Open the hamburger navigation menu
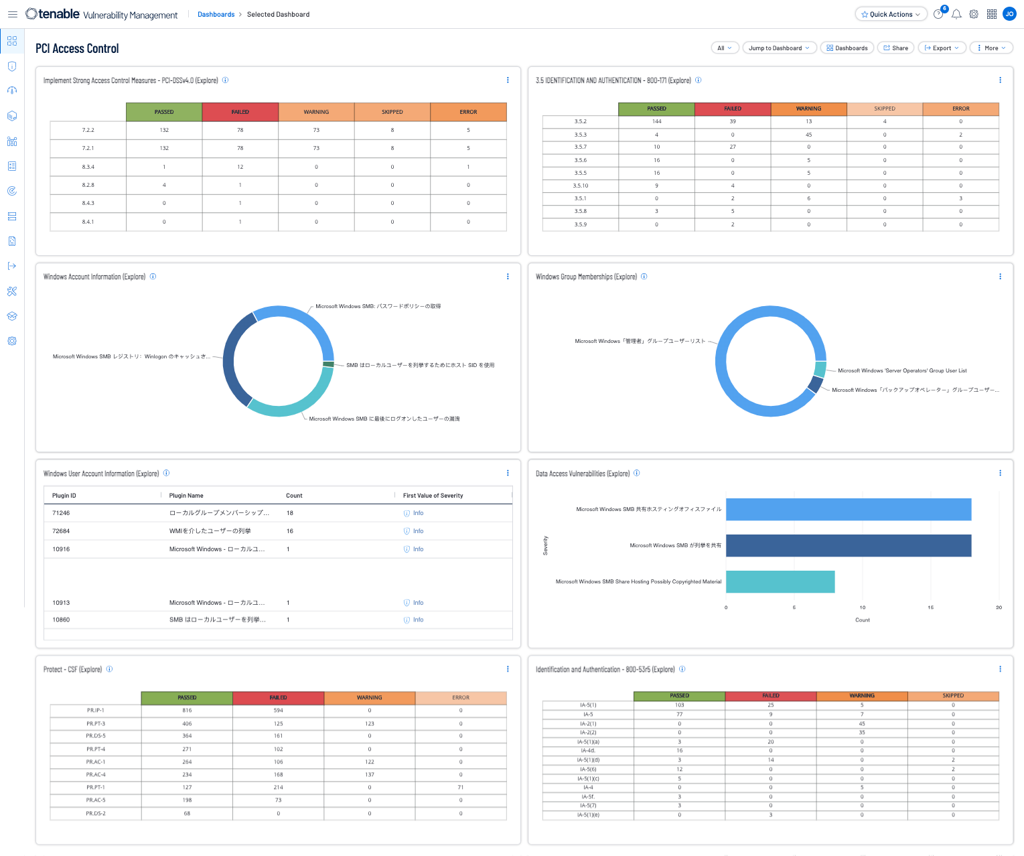The width and height of the screenshot is (1024, 856). coord(12,14)
